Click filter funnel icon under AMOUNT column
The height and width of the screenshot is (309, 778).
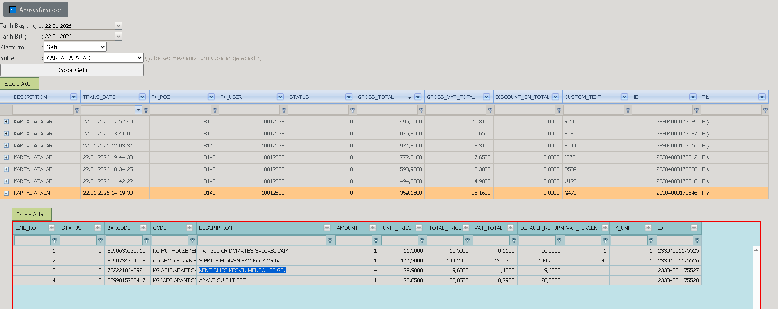(x=376, y=240)
